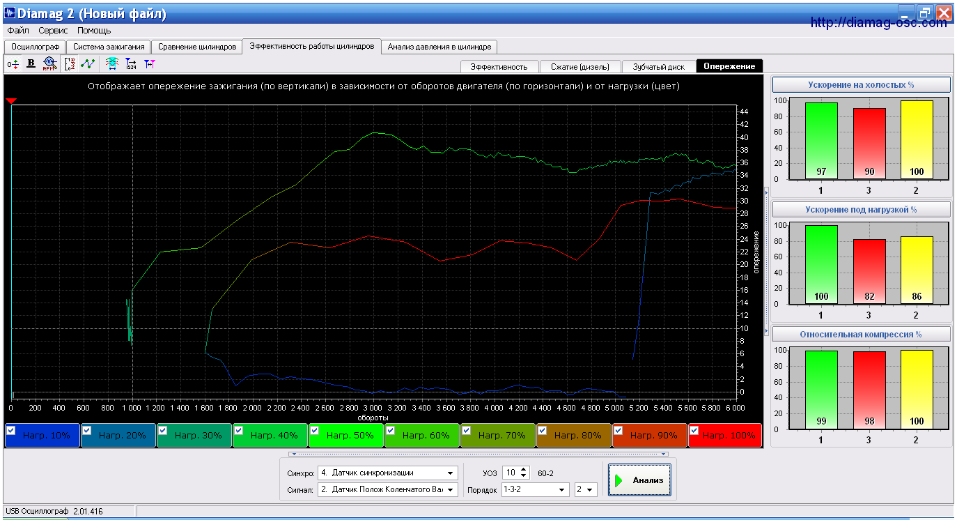Click the bold underlined B toolbar icon
Image resolution: width=957 pixels, height=520 pixels.
tap(31, 63)
